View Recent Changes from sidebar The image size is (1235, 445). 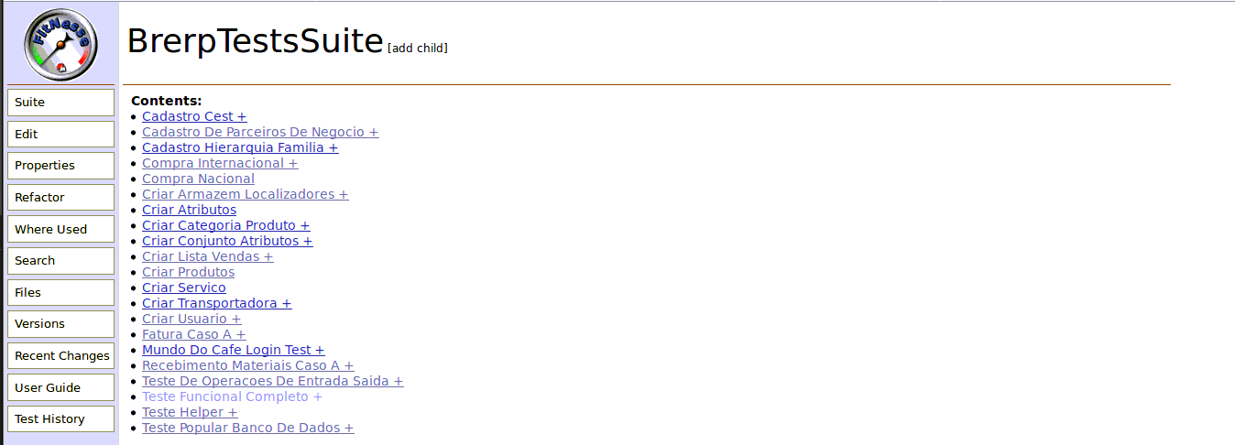pyautogui.click(x=60, y=355)
